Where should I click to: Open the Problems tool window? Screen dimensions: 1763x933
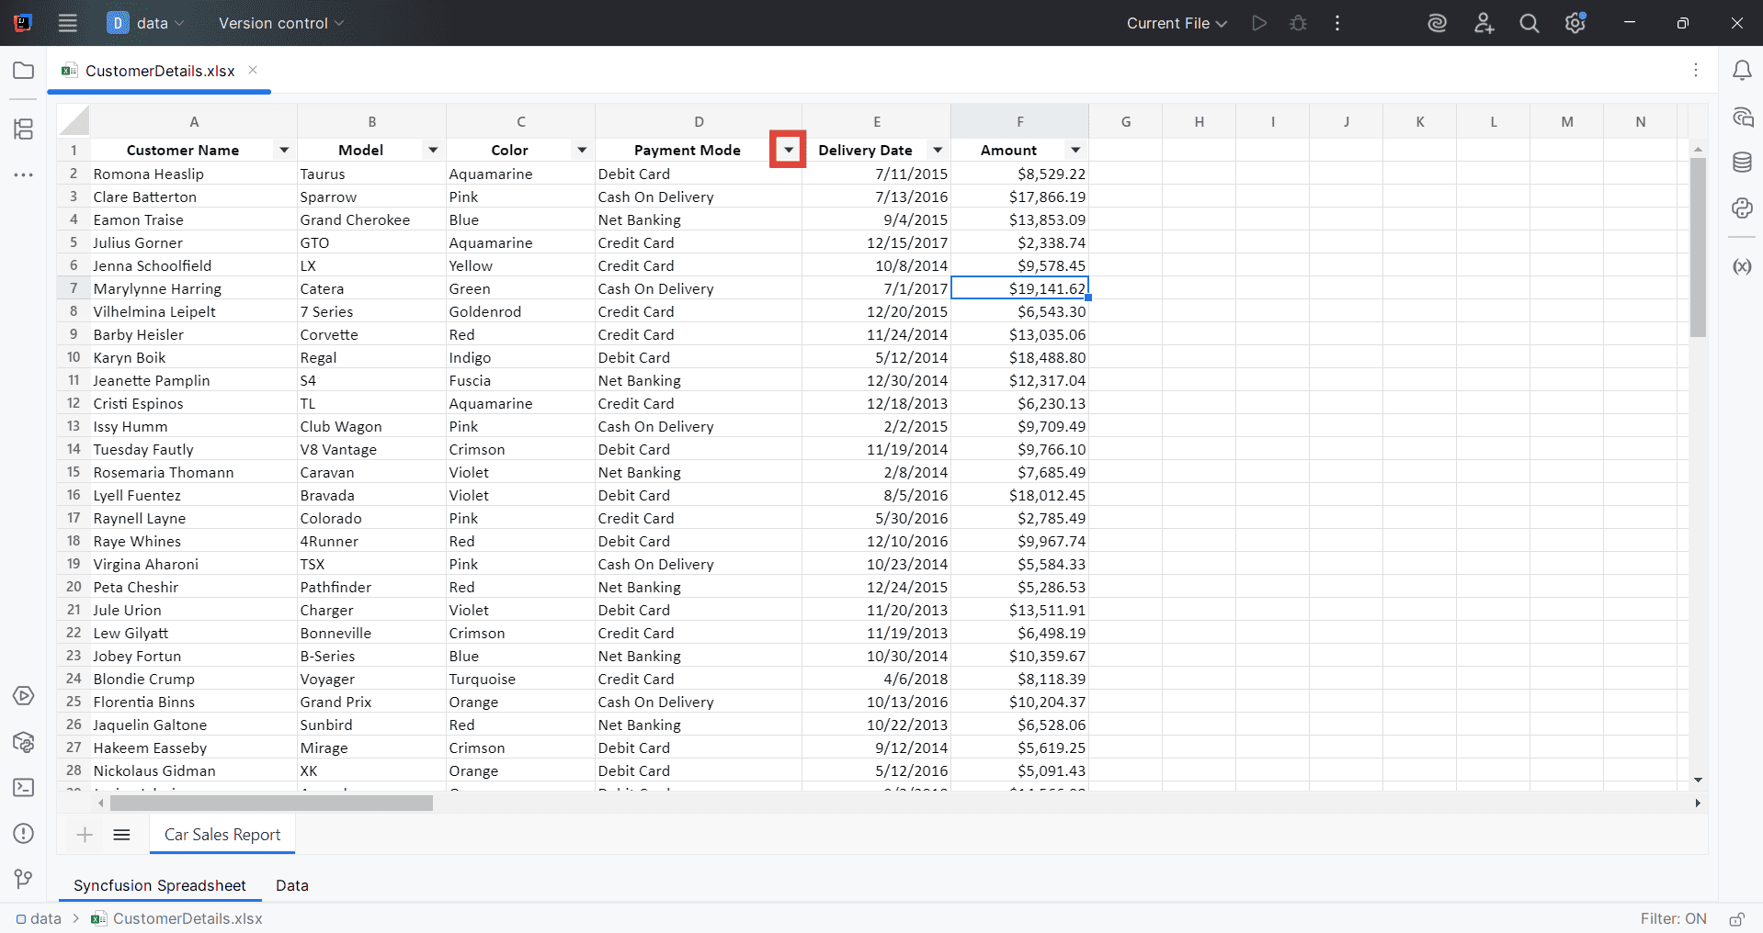click(23, 834)
